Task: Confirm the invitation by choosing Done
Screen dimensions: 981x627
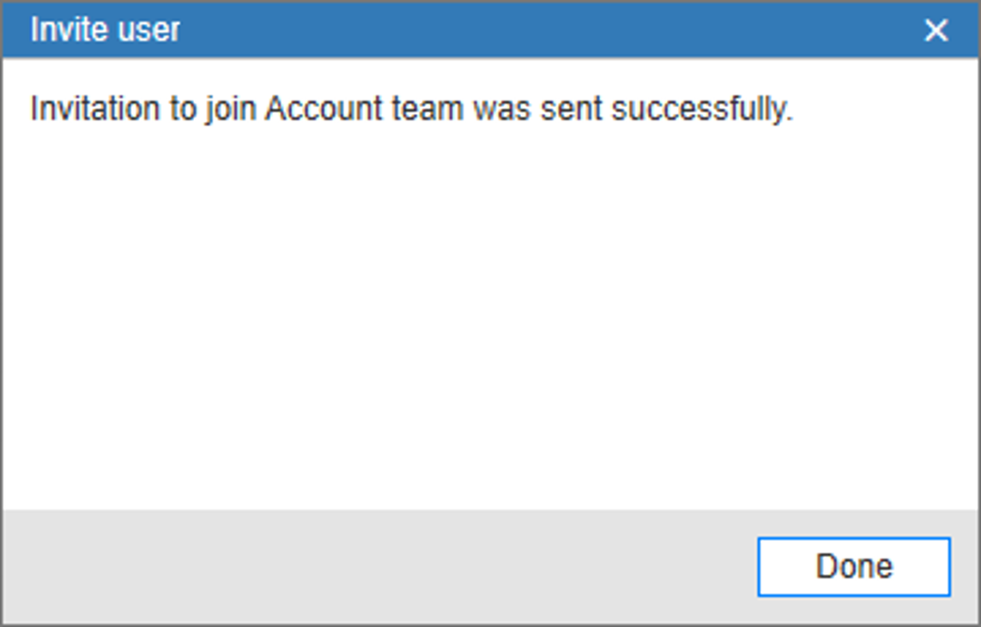Action: pos(854,566)
